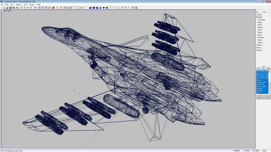Select the Mirror command in Modify list
Screen dimensions: 271x152
260,32
